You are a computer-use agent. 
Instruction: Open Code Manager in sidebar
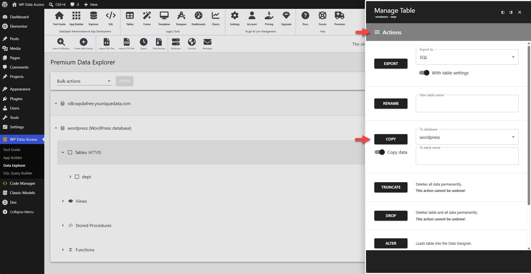point(22,183)
